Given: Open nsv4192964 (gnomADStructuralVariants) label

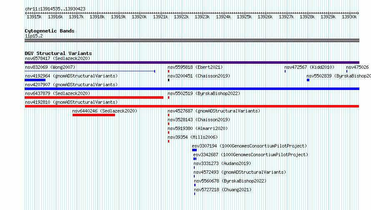Looking at the screenshot, I should point(71,76).
